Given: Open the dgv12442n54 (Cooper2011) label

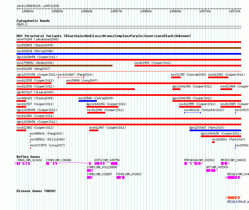Looking at the screenshot, I should coord(192,98).
